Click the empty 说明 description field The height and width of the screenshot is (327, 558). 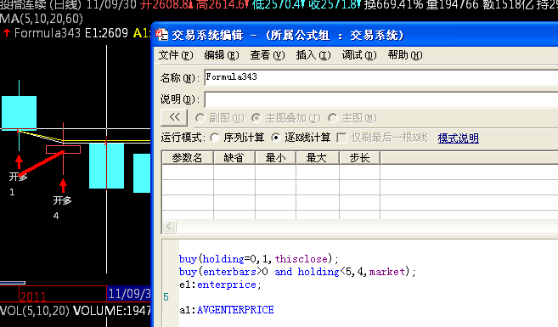point(381,99)
